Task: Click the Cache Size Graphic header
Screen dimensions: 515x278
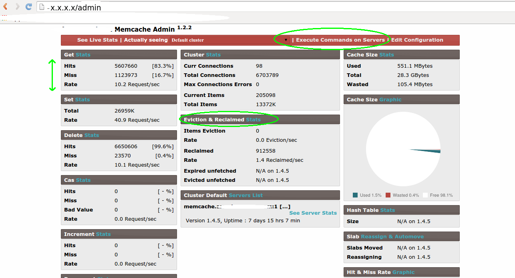Action: 402,99
